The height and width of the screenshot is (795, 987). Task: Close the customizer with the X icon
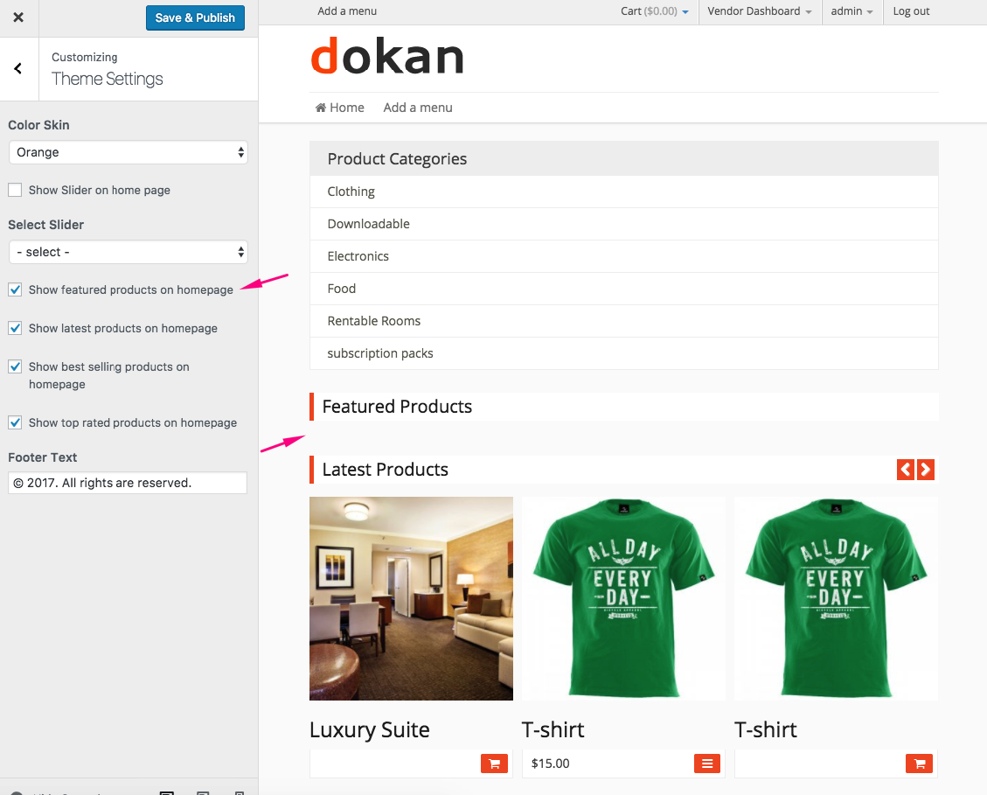point(18,17)
